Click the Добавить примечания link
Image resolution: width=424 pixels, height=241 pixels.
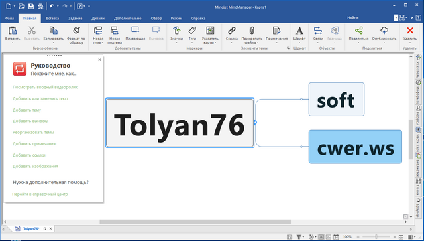pos(34,143)
